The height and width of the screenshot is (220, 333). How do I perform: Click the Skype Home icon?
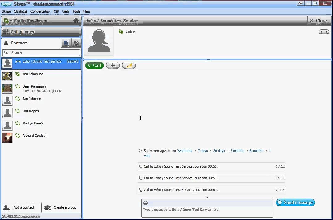76,21
